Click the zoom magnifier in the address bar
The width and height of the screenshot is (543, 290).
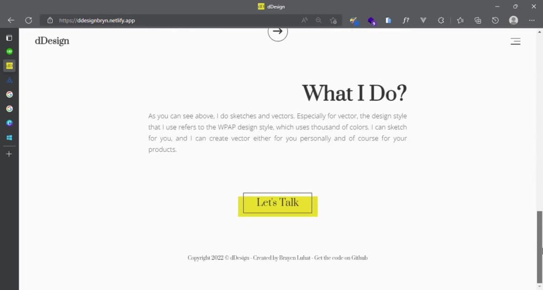pos(319,21)
